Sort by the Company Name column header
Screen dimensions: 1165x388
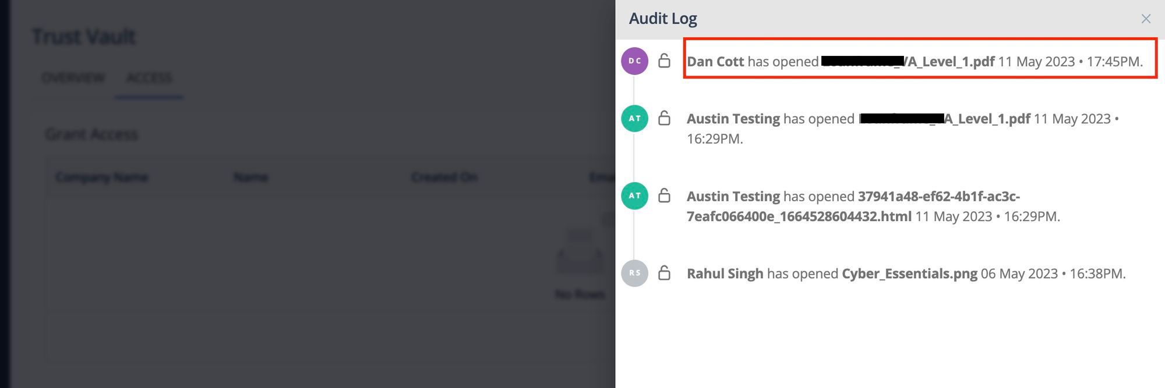[x=101, y=177]
